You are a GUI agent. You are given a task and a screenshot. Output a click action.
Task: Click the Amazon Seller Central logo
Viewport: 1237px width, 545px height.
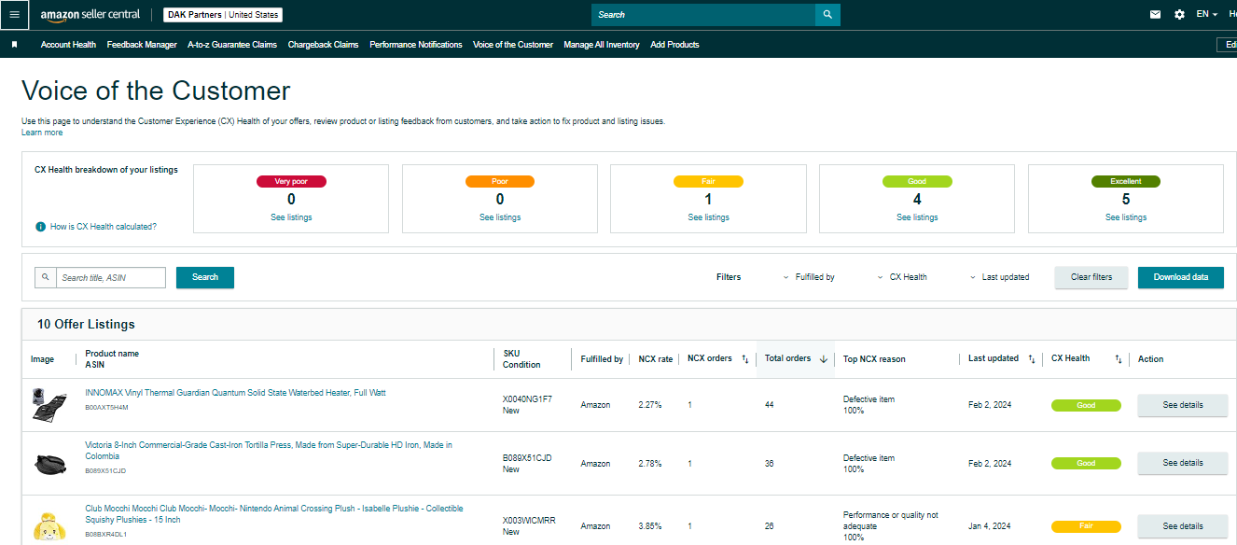tap(90, 15)
